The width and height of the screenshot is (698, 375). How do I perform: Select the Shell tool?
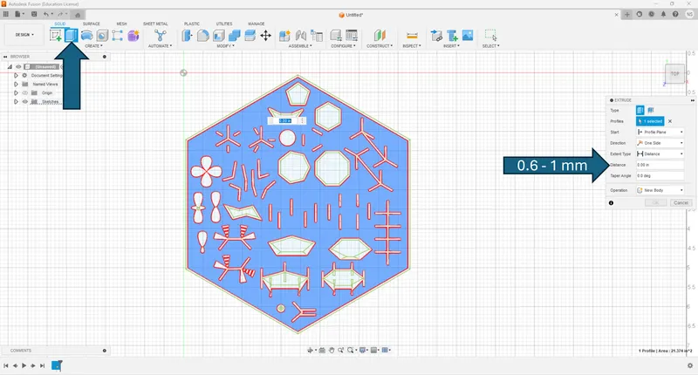tap(219, 35)
